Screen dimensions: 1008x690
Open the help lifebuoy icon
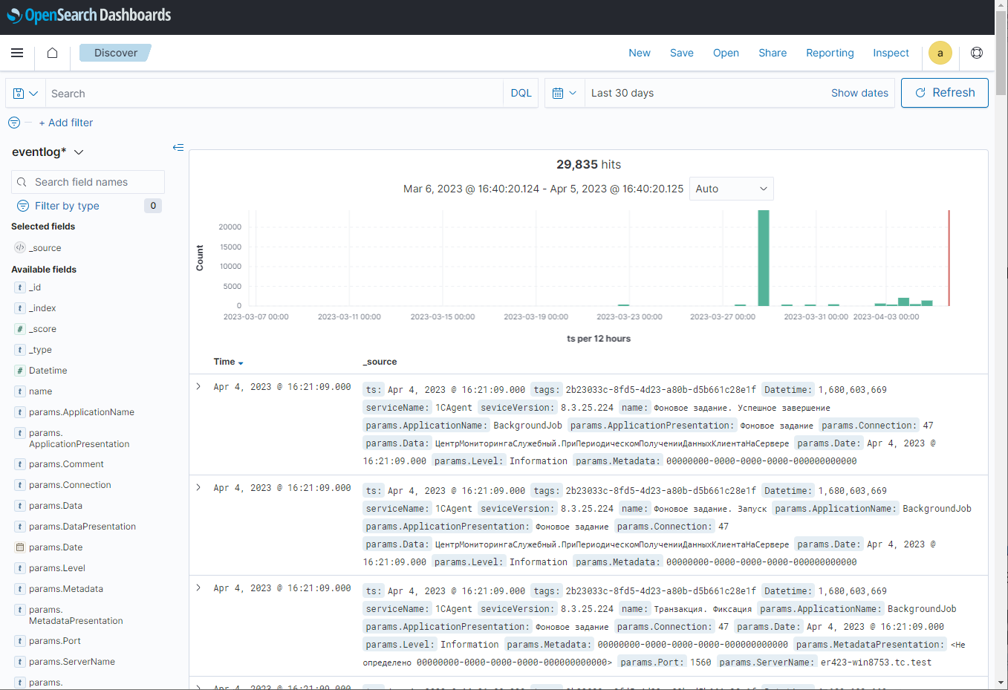coord(977,53)
